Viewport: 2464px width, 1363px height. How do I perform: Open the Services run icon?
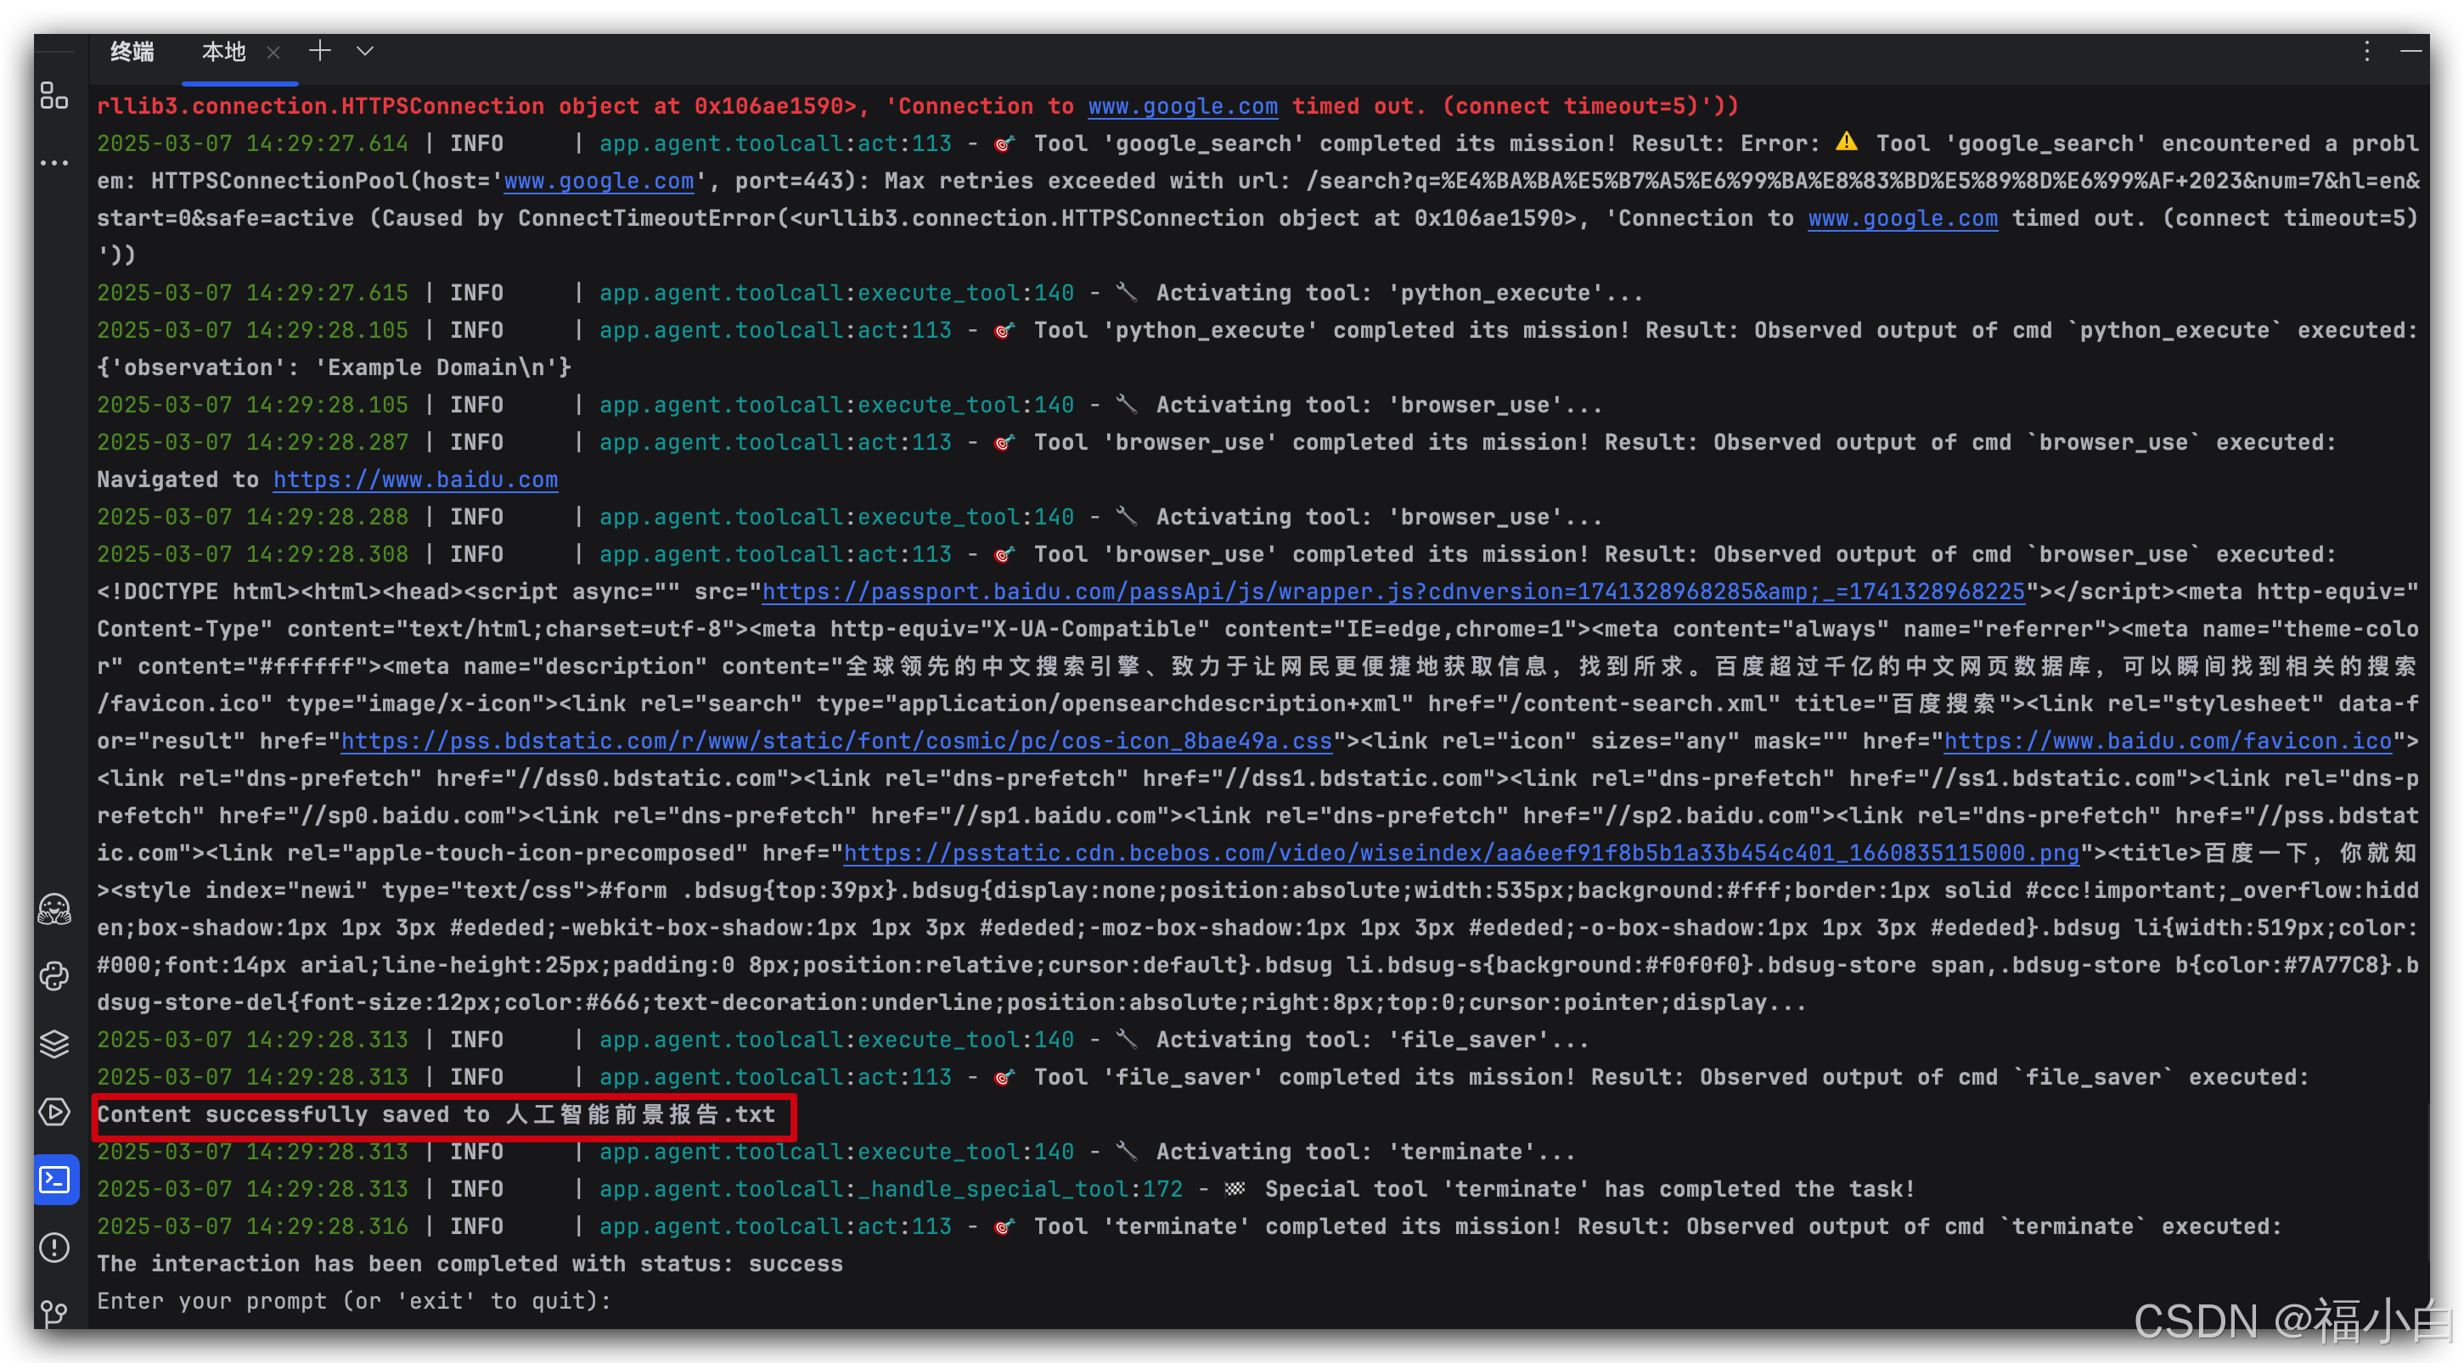pyautogui.click(x=53, y=1112)
